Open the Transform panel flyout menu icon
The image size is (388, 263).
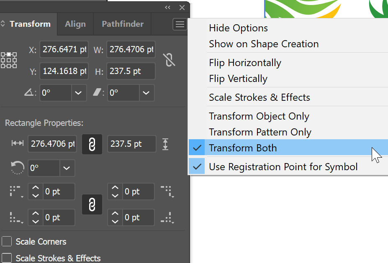pyautogui.click(x=180, y=24)
